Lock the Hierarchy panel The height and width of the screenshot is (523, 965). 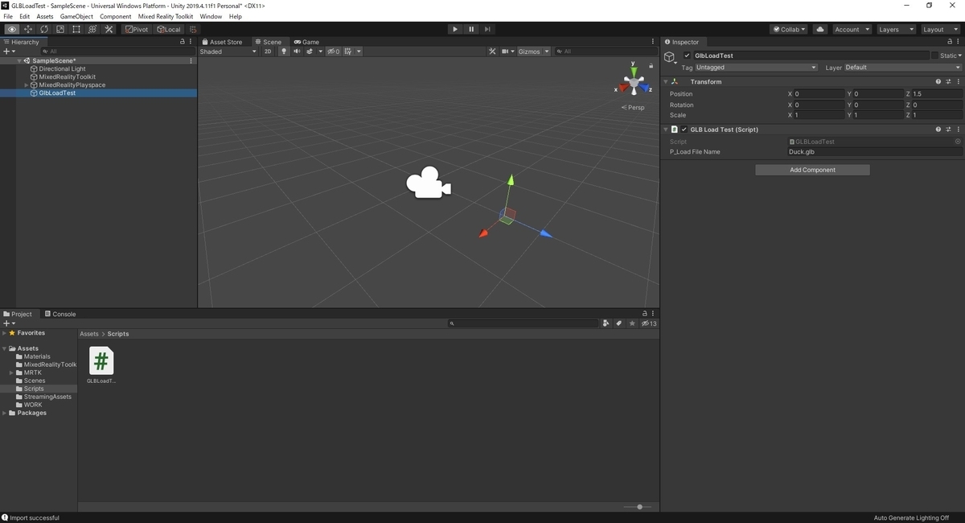tap(183, 42)
